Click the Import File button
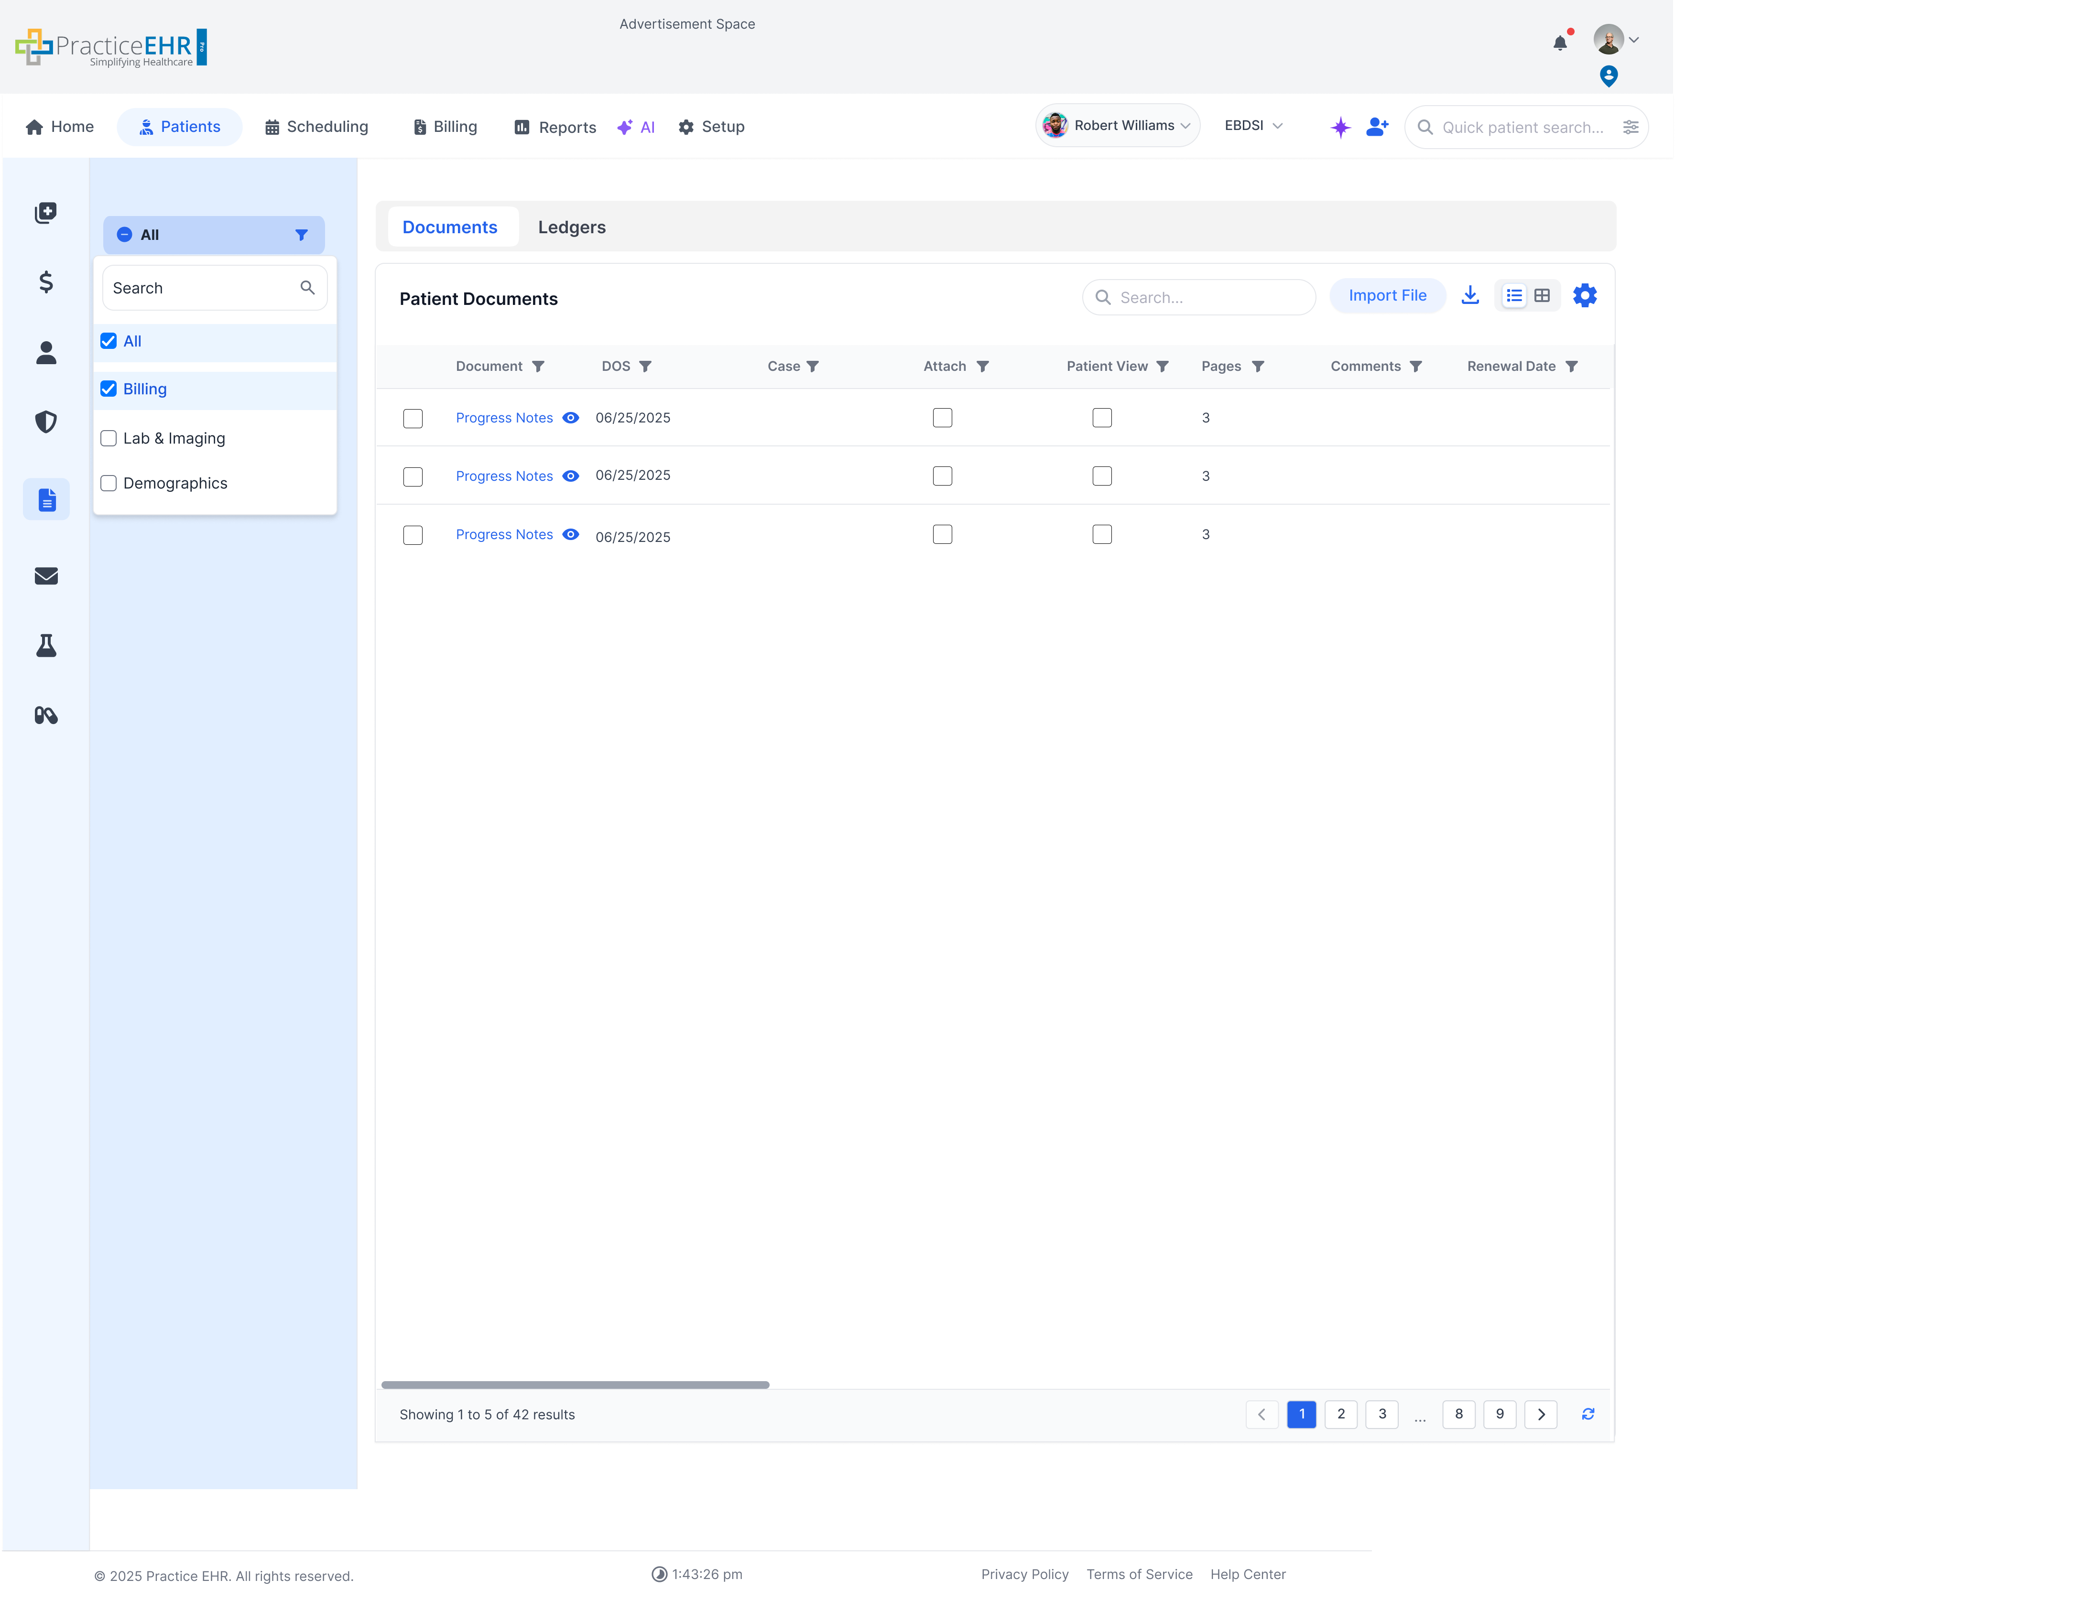The image size is (2088, 1601). click(x=1387, y=295)
